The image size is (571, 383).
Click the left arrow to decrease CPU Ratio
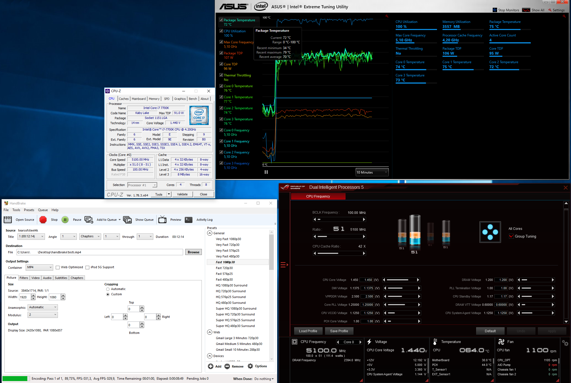point(315,236)
